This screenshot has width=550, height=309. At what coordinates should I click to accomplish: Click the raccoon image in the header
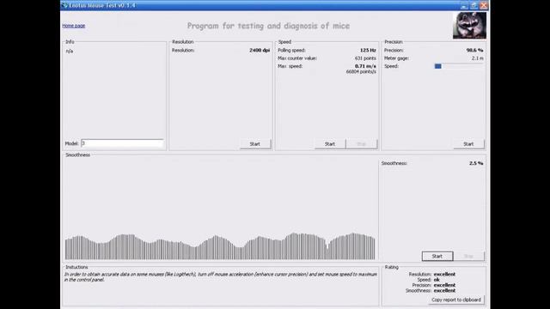click(x=469, y=25)
